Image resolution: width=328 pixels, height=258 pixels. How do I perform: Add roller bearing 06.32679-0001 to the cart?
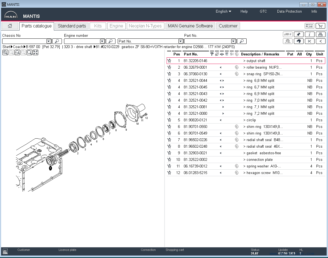click(169, 67)
